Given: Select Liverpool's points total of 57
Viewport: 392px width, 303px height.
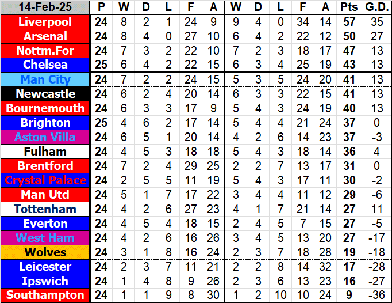Looking at the screenshot, I should (348, 22).
